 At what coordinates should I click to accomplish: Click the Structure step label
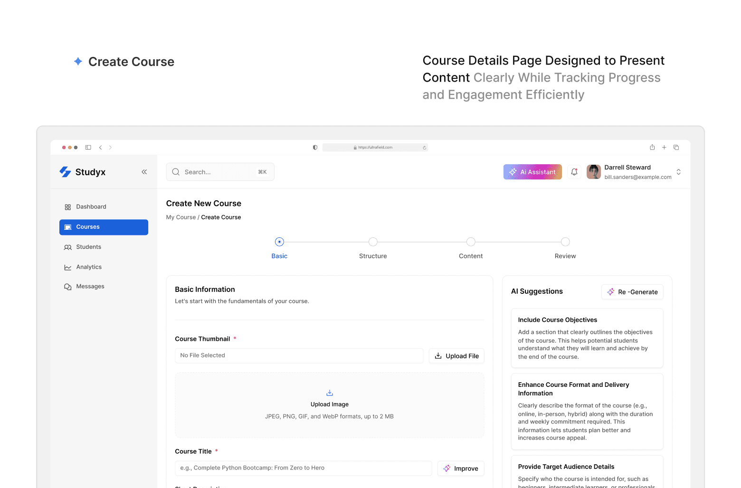pos(373,256)
